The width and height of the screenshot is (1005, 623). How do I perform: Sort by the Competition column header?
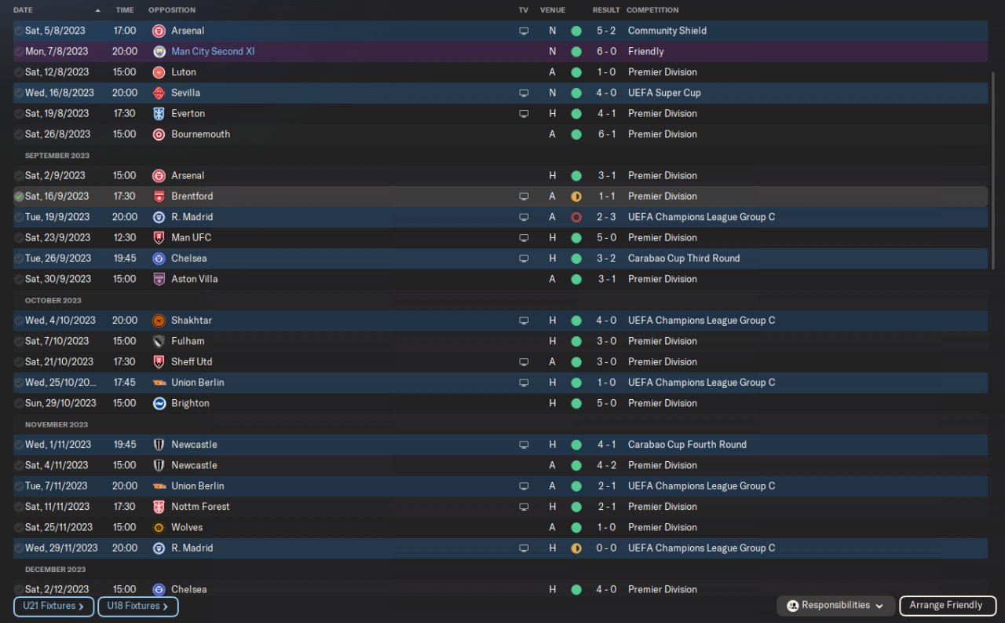652,10
